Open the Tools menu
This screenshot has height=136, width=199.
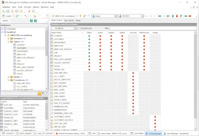(20, 7)
